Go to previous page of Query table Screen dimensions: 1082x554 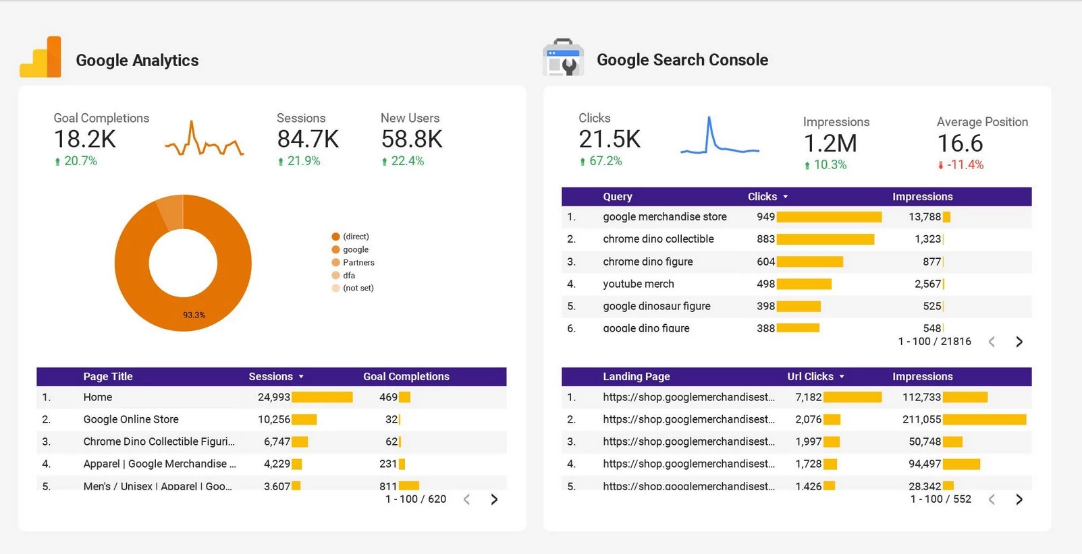(992, 342)
